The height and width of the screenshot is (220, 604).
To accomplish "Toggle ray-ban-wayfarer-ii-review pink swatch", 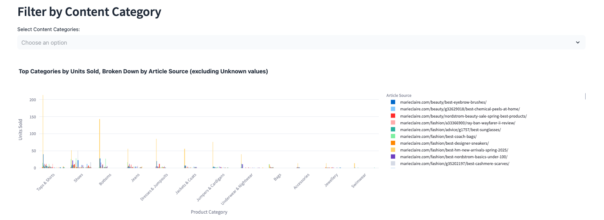I will click(x=393, y=123).
